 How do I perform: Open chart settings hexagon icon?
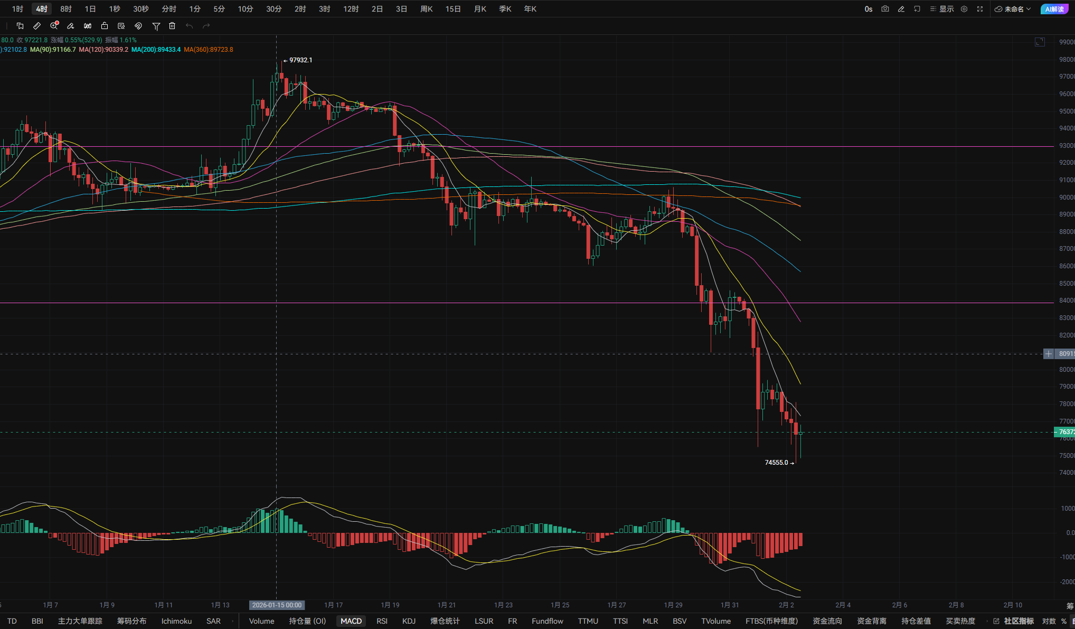tap(964, 9)
